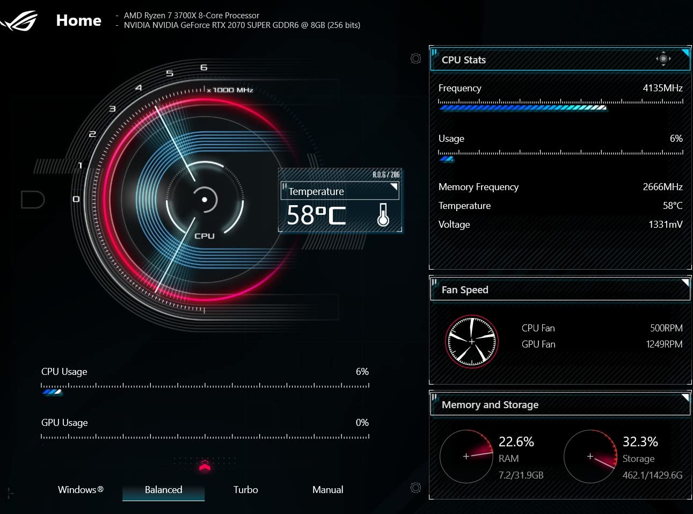Collapse Memory and Storage panel corner triangle

pos(685,397)
